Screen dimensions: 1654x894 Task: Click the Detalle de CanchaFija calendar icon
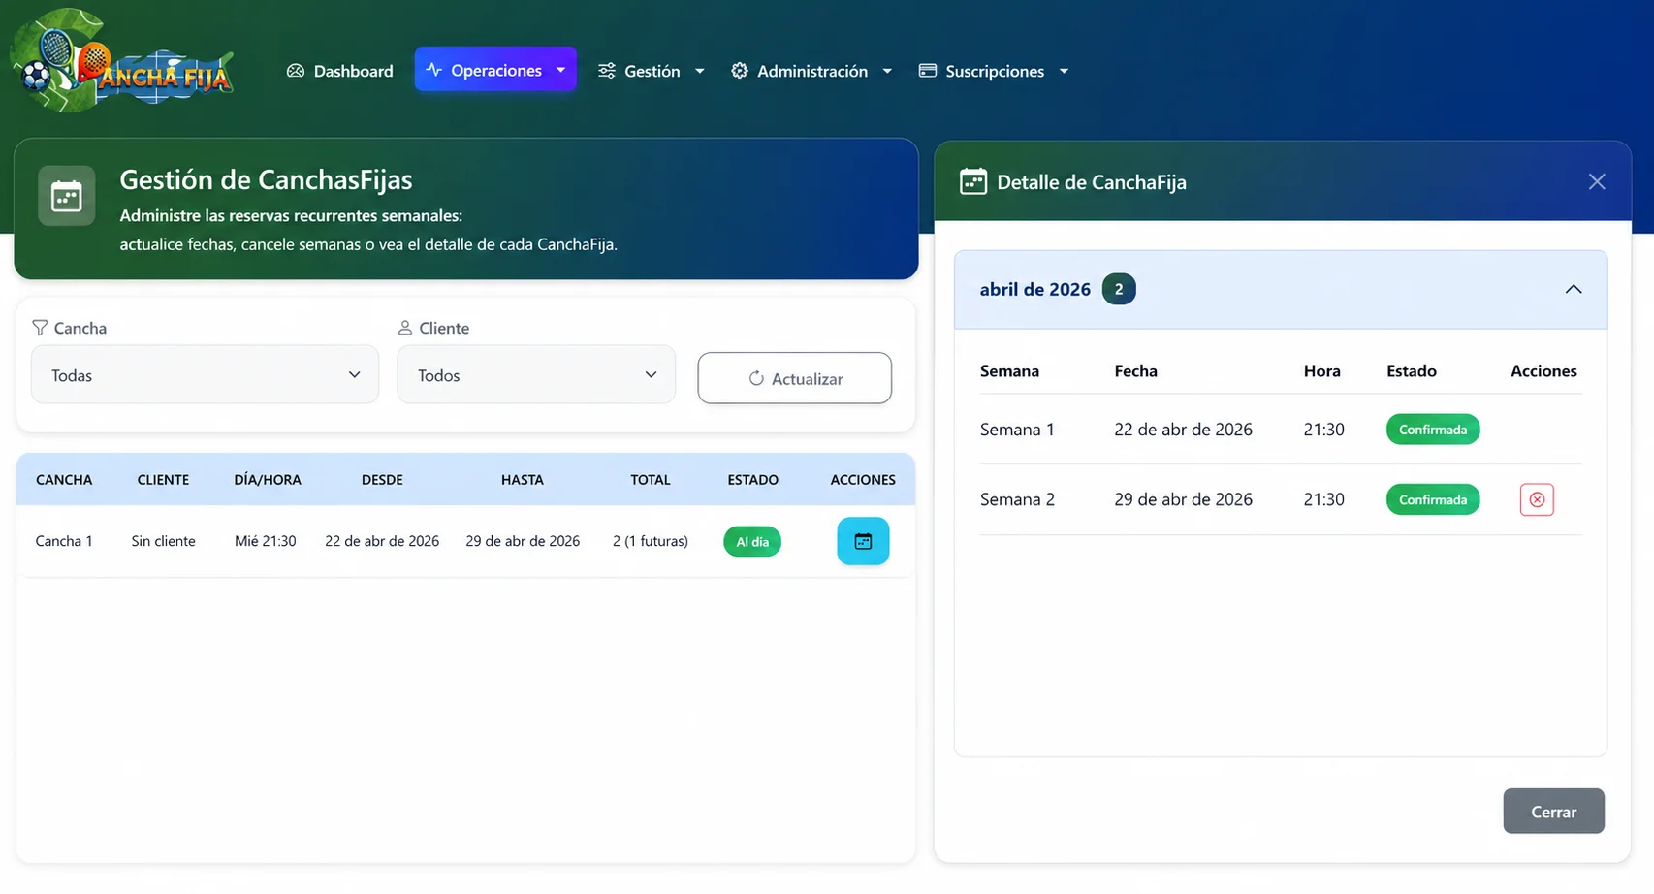coord(973,181)
